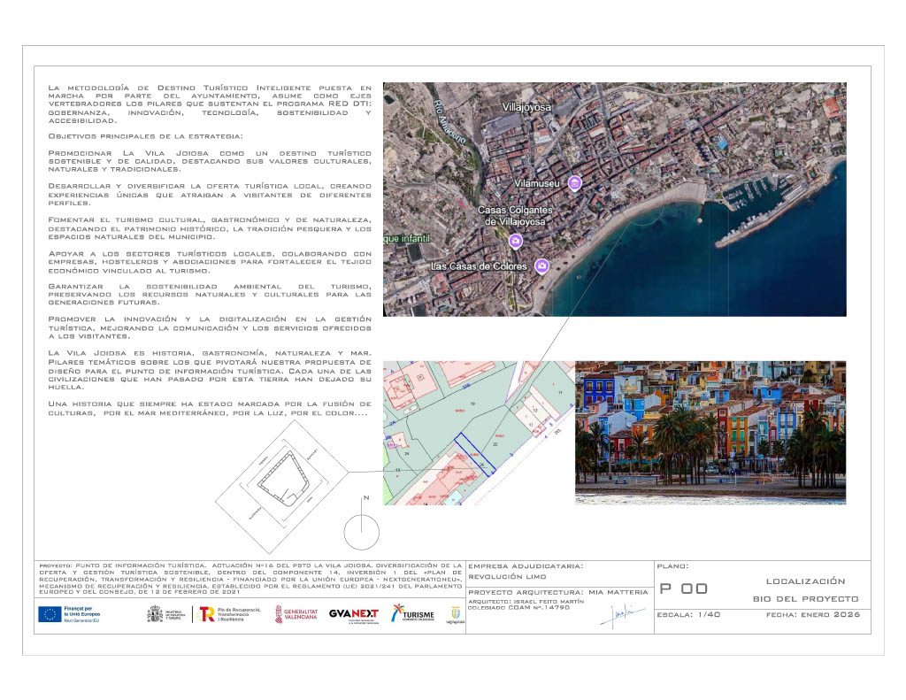This screenshot has width=906, height=700.
Task: Click the Vilamuseu museum pin on the map
Action: pyautogui.click(x=574, y=183)
